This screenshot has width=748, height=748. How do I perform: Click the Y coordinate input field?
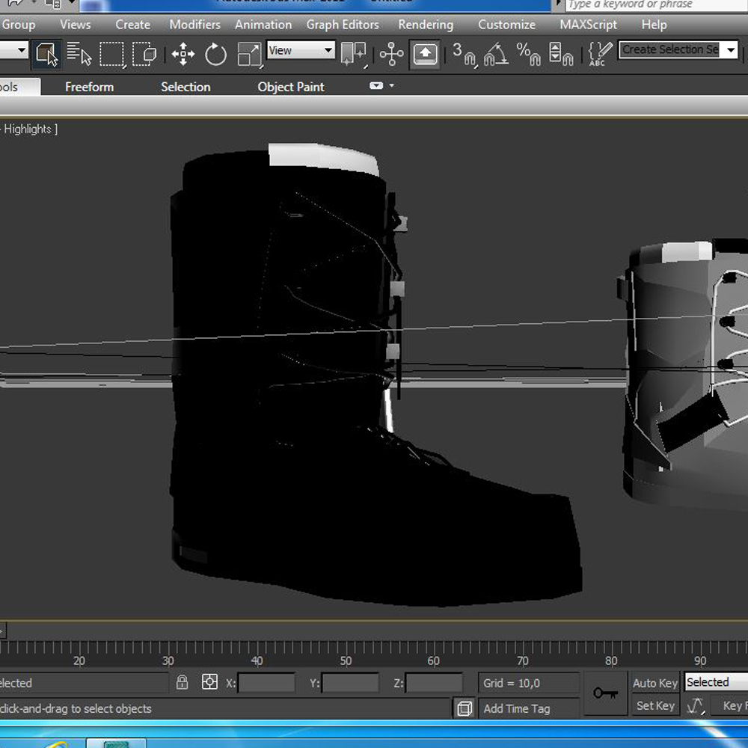(350, 683)
